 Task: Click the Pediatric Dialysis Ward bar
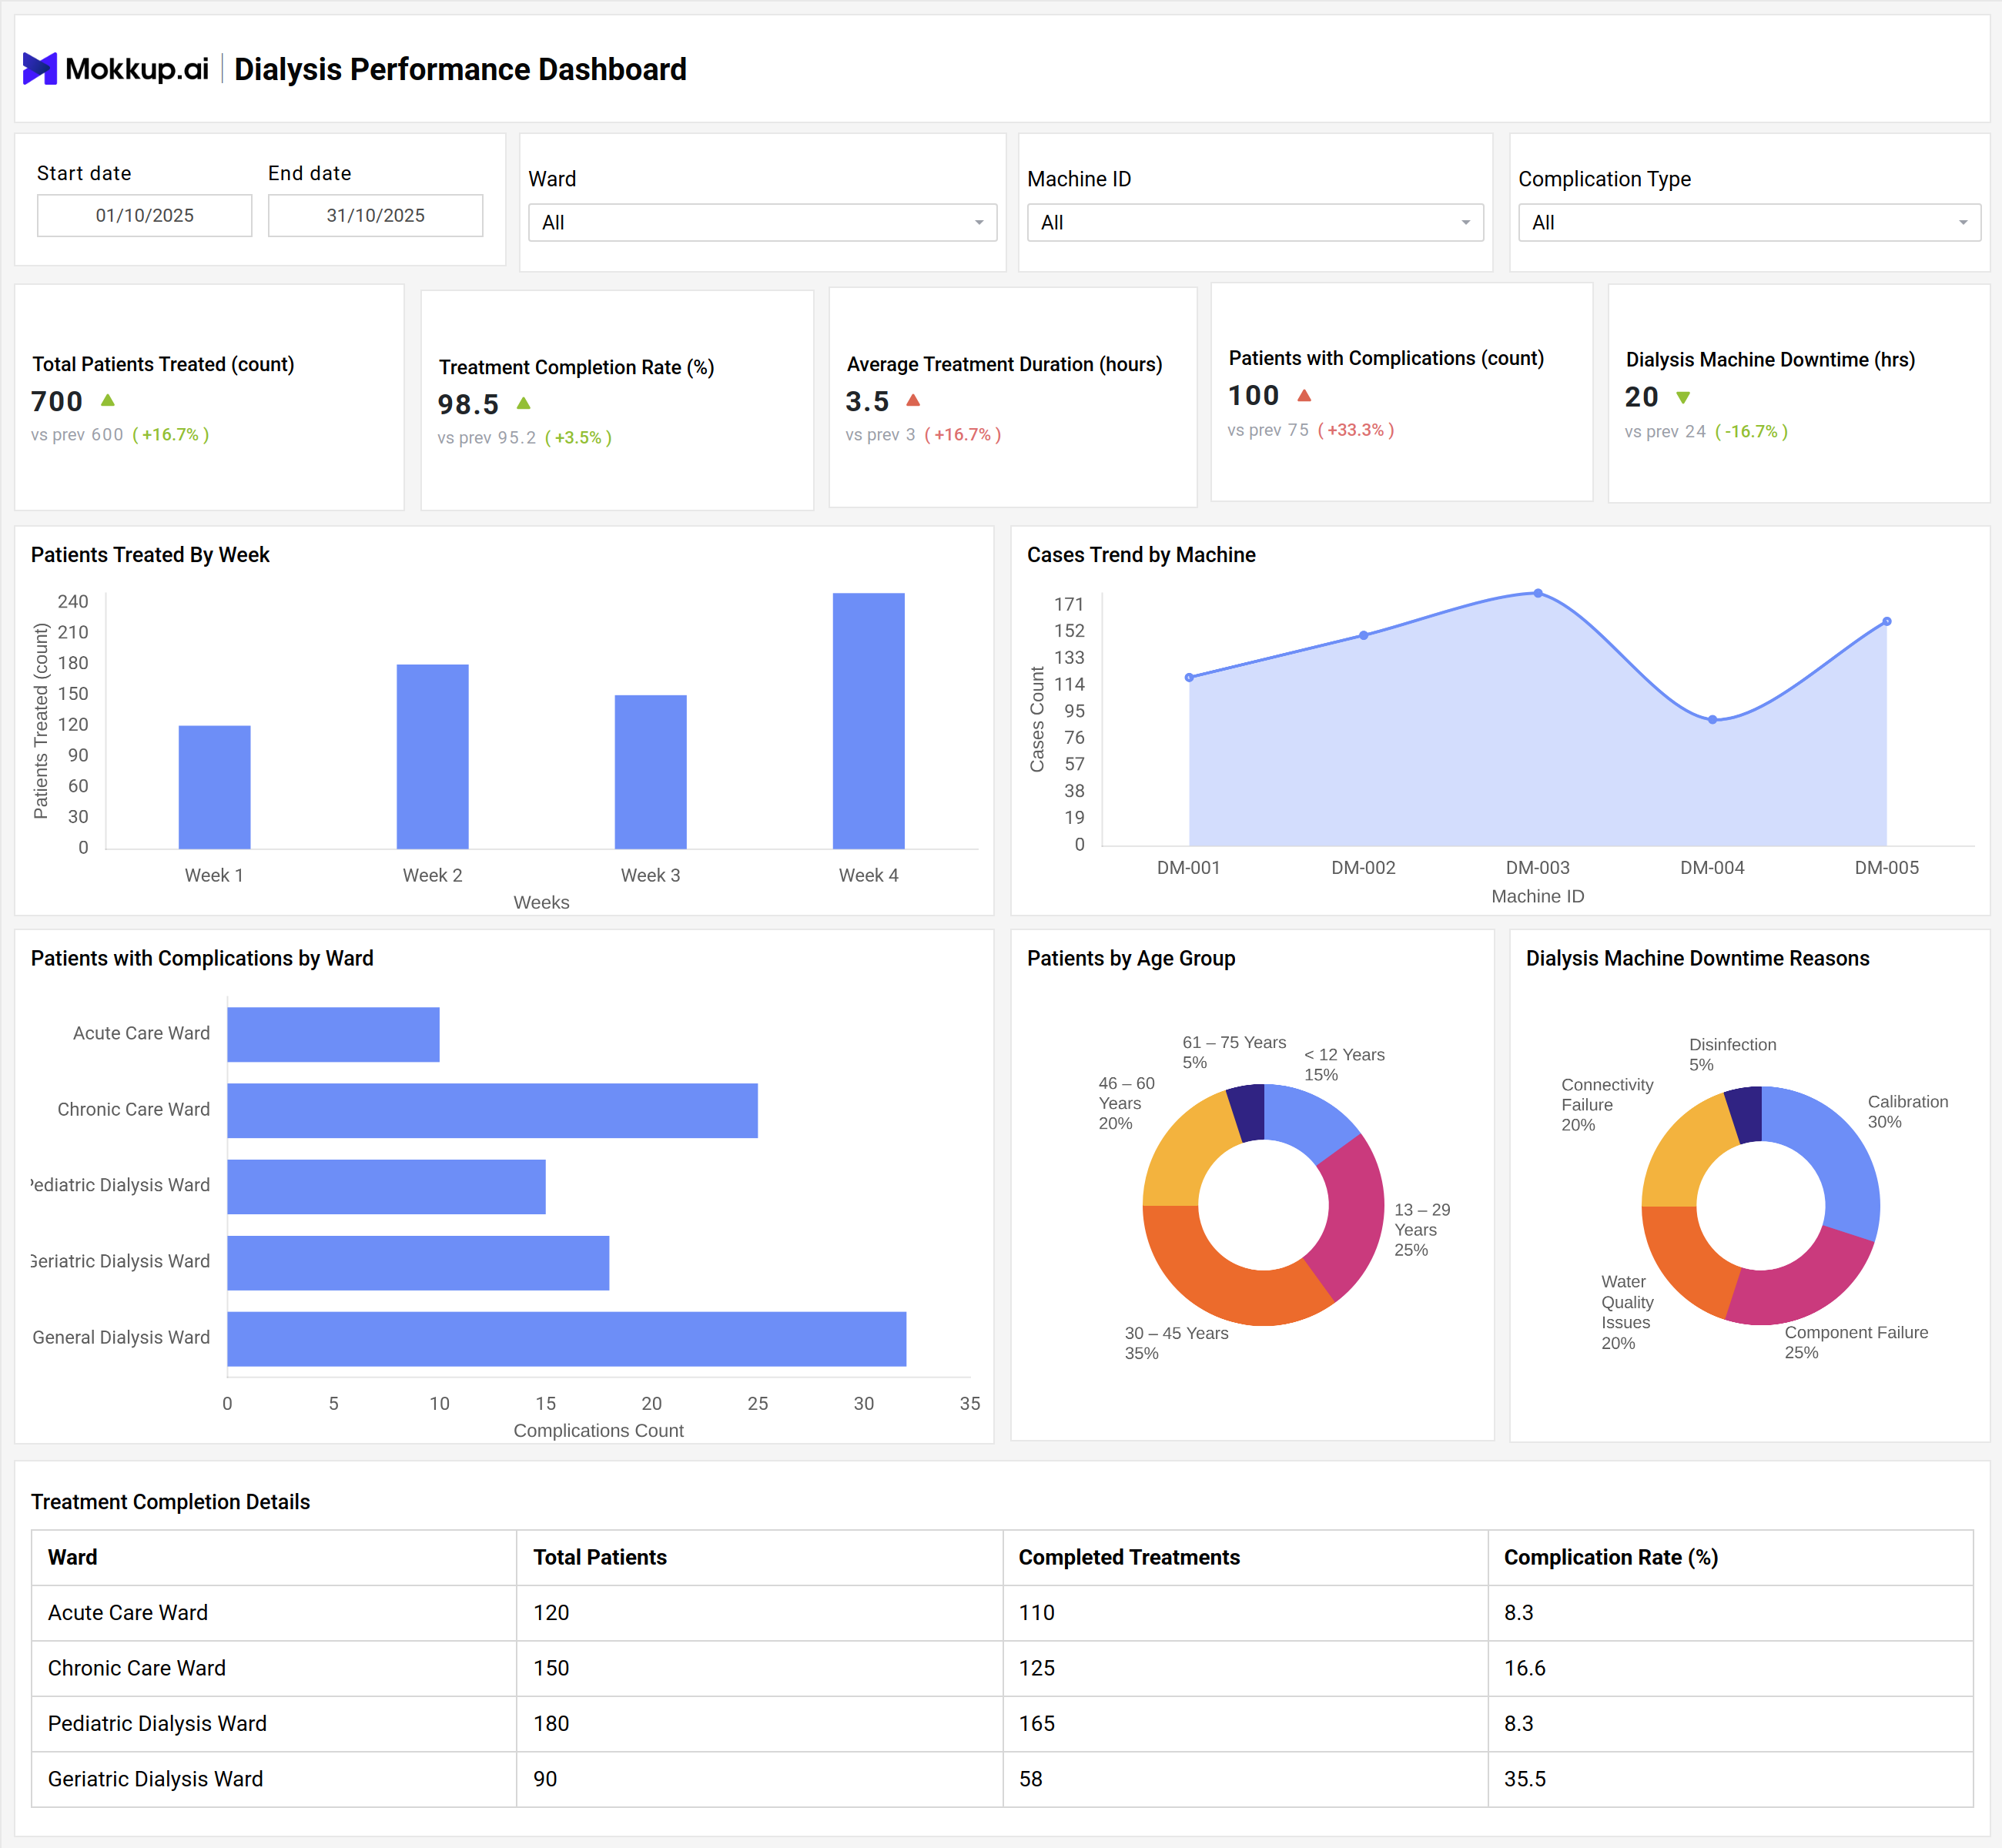tap(386, 1186)
